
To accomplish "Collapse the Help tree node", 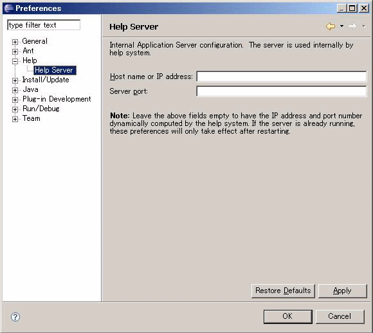I will tap(15, 61).
